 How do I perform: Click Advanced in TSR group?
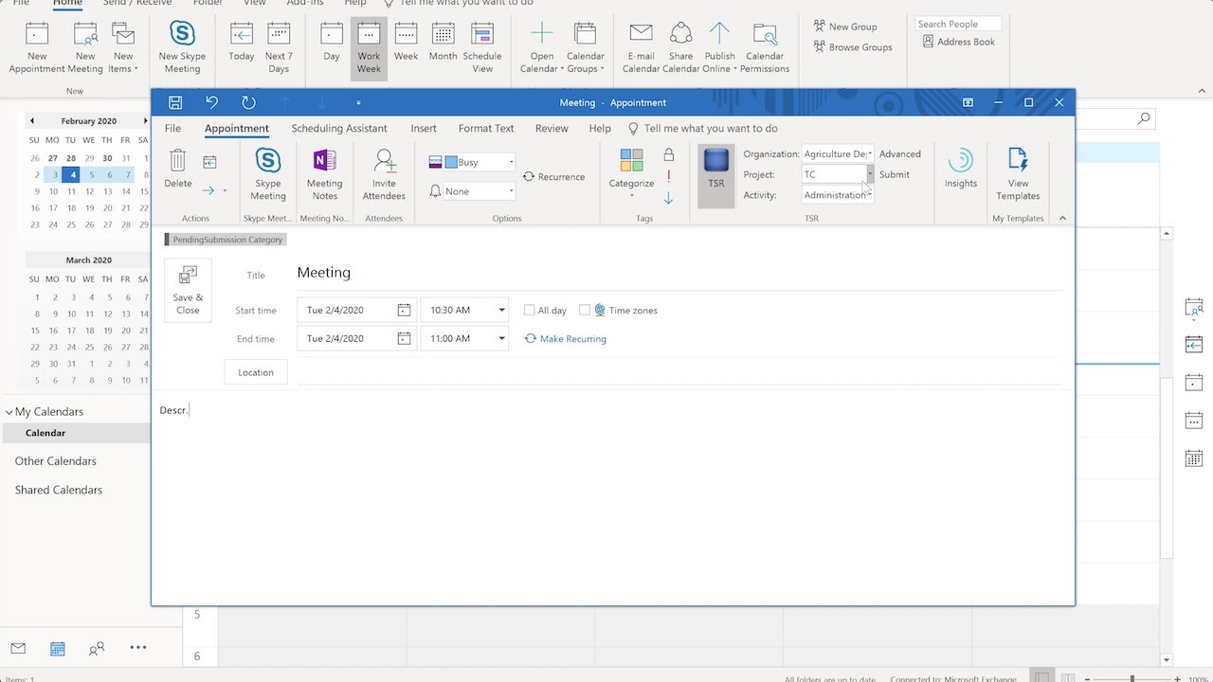coord(900,154)
